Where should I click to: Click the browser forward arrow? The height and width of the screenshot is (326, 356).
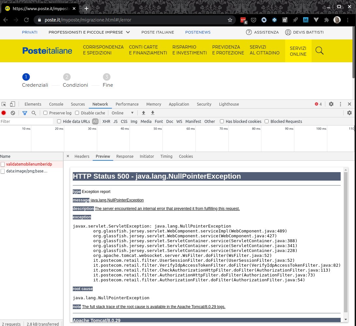(x=16, y=20)
